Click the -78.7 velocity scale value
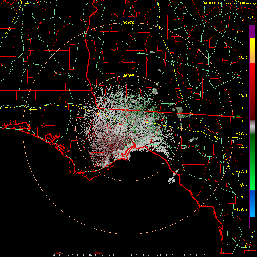257x257 pixels. (242, 184)
